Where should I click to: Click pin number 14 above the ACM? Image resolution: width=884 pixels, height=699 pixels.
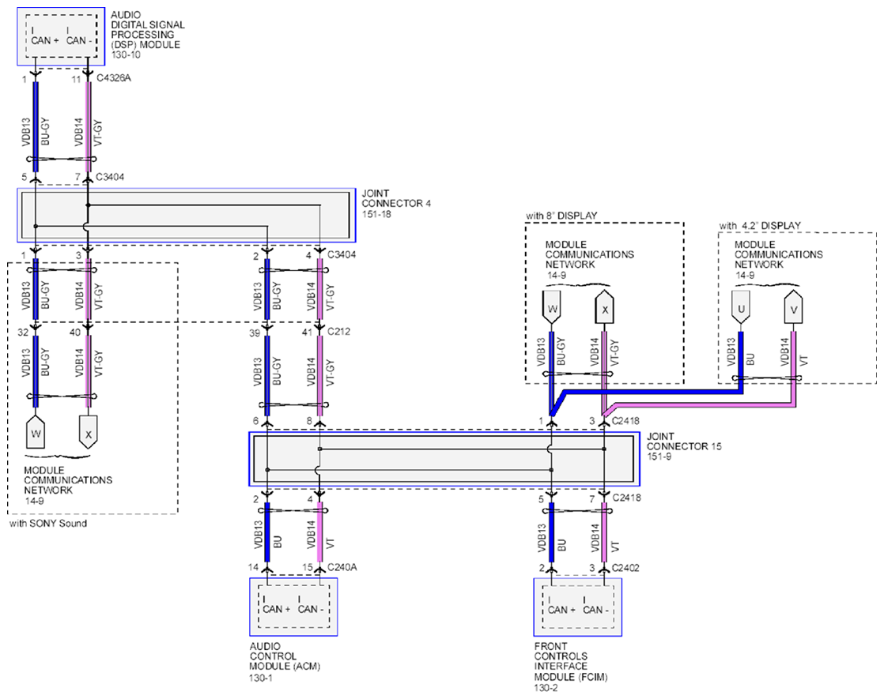tap(253, 567)
